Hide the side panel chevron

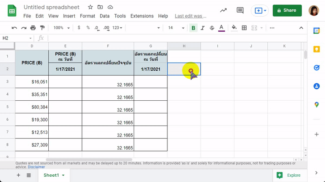pyautogui.click(x=316, y=173)
